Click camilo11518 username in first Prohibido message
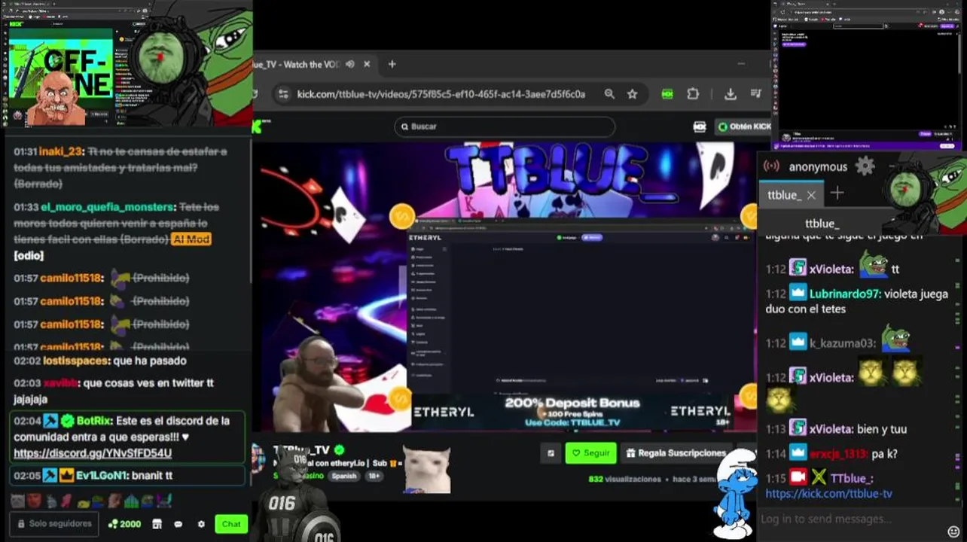The width and height of the screenshot is (967, 542). (71, 278)
